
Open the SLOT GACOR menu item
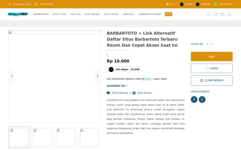click(111, 14)
